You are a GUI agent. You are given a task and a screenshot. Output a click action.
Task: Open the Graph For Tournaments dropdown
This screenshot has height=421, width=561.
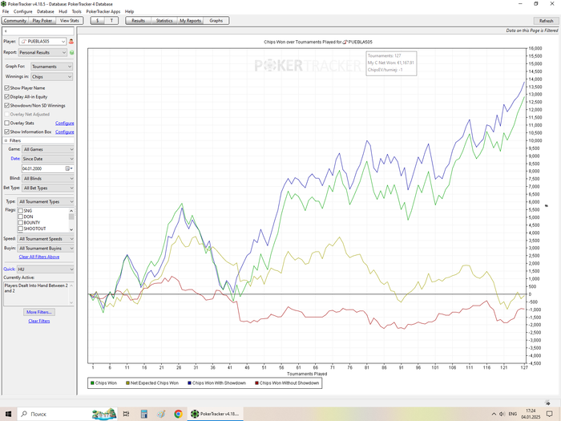coord(51,67)
